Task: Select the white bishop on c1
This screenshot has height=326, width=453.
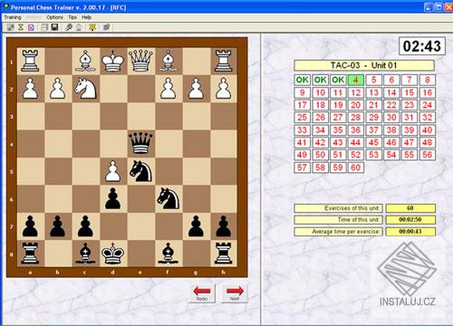Action: click(x=85, y=62)
